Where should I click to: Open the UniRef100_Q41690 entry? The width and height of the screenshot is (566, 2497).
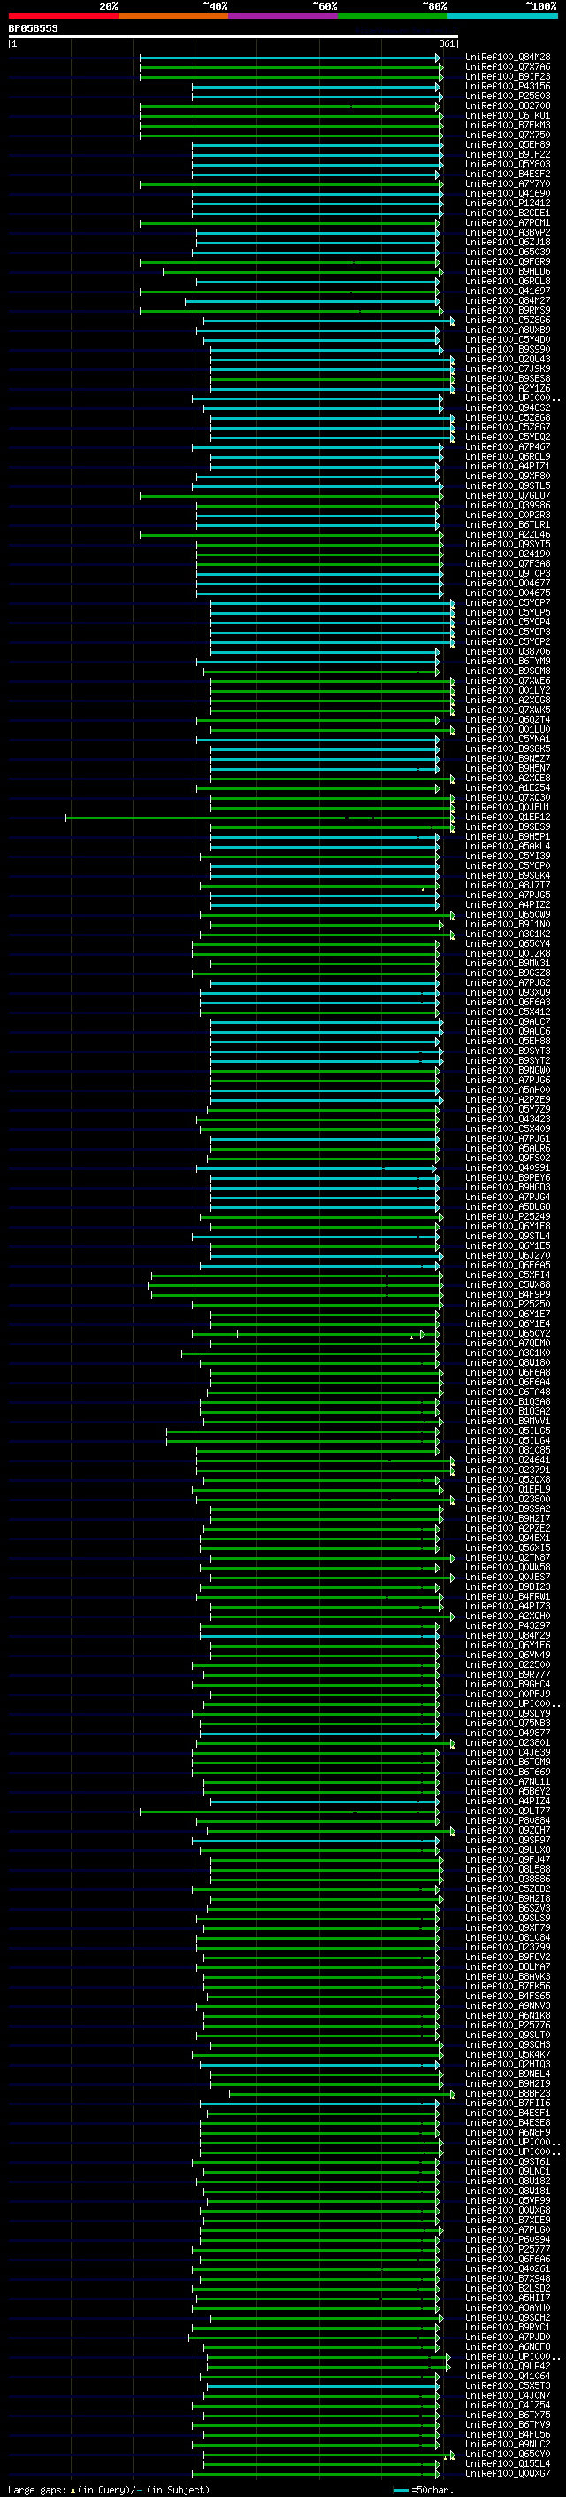point(508,194)
